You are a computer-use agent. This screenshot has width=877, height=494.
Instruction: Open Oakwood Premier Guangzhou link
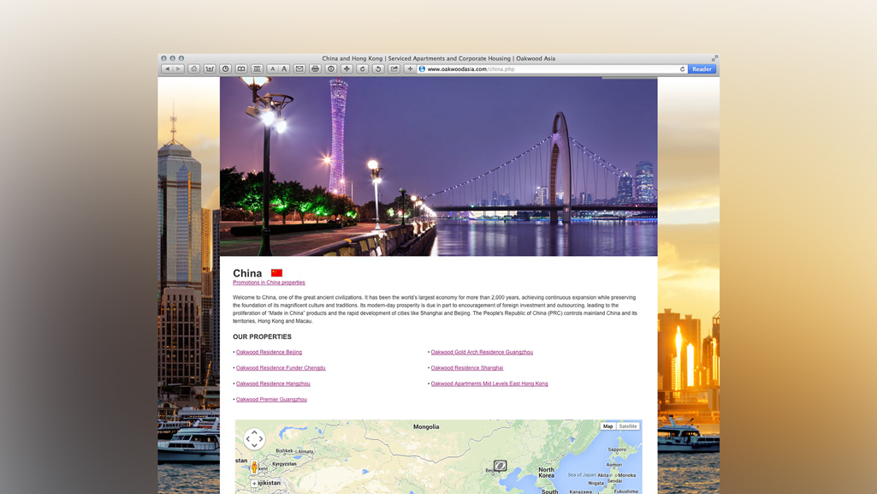point(271,400)
